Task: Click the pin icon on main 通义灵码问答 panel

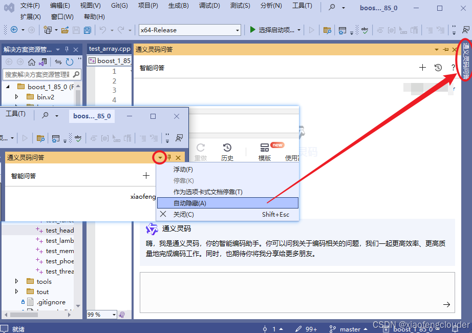Action: [446, 49]
